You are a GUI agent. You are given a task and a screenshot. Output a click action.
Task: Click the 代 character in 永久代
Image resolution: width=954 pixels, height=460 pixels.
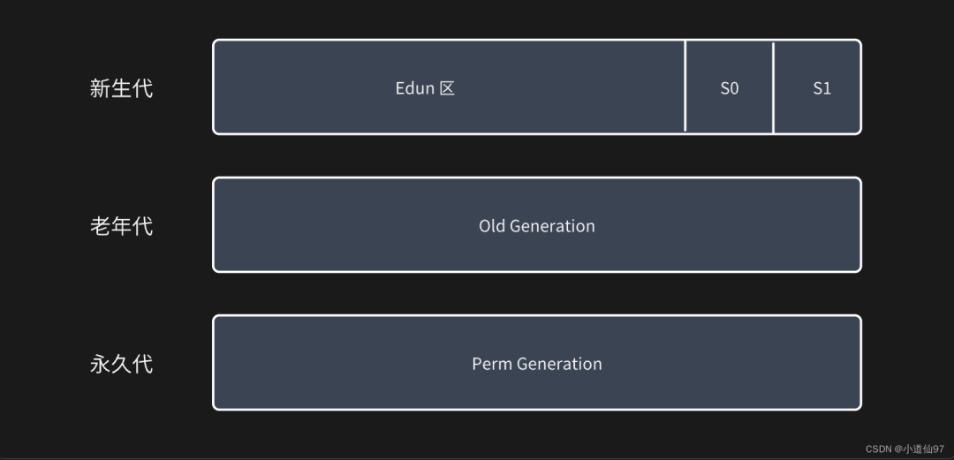pyautogui.click(x=143, y=364)
